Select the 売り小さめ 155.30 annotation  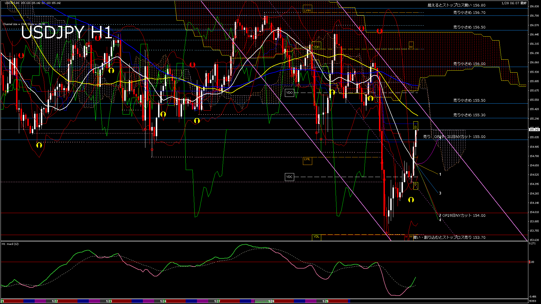point(469,115)
